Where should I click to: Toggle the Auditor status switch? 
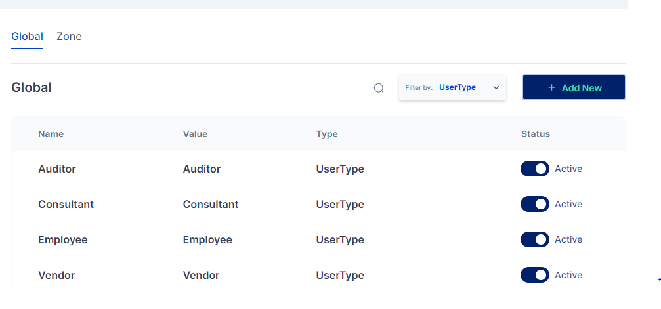[534, 169]
